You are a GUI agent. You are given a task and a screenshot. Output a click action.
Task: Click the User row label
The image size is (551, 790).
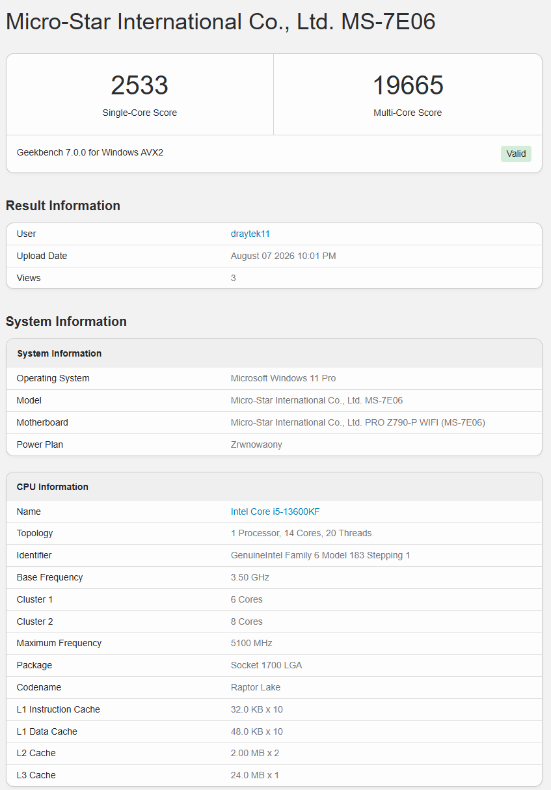[x=27, y=234]
